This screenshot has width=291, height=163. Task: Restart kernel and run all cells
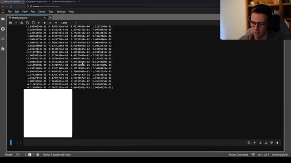[x=56, y=23]
